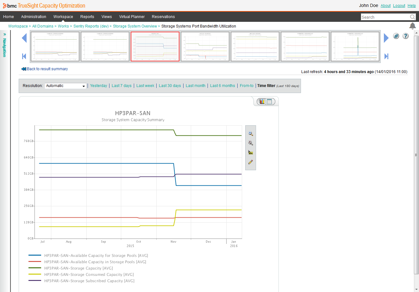This screenshot has height=292, width=419.
Task: Select the first chart thumbnail
Action: [x=55, y=47]
